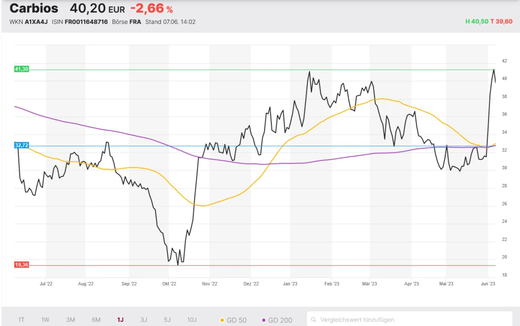Select the 1T one-day time range

21,320
